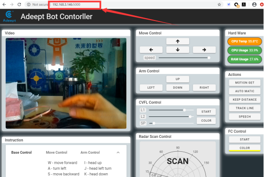Click the 'A - turn left' instruction text
This screenshot has width=264, height=177.
(57, 168)
